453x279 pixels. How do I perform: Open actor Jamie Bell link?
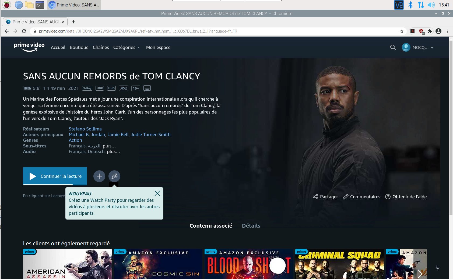tap(118, 135)
